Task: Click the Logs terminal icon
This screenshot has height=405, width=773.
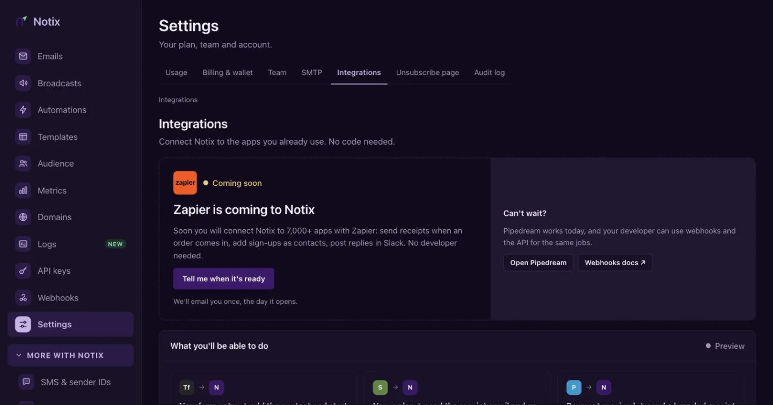Action: tap(23, 244)
